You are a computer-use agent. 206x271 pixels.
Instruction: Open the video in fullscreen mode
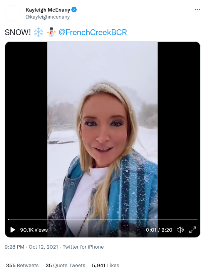click(x=193, y=230)
